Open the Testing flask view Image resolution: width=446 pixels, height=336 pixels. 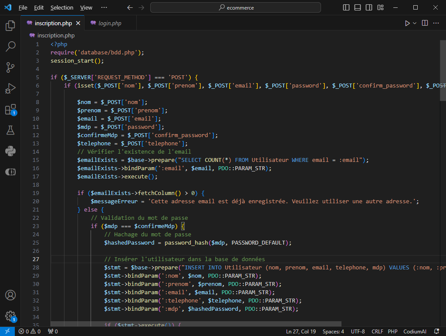pos(10,130)
